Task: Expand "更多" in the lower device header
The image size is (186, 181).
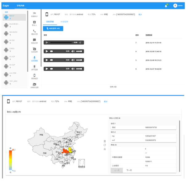Action: tap(106, 101)
